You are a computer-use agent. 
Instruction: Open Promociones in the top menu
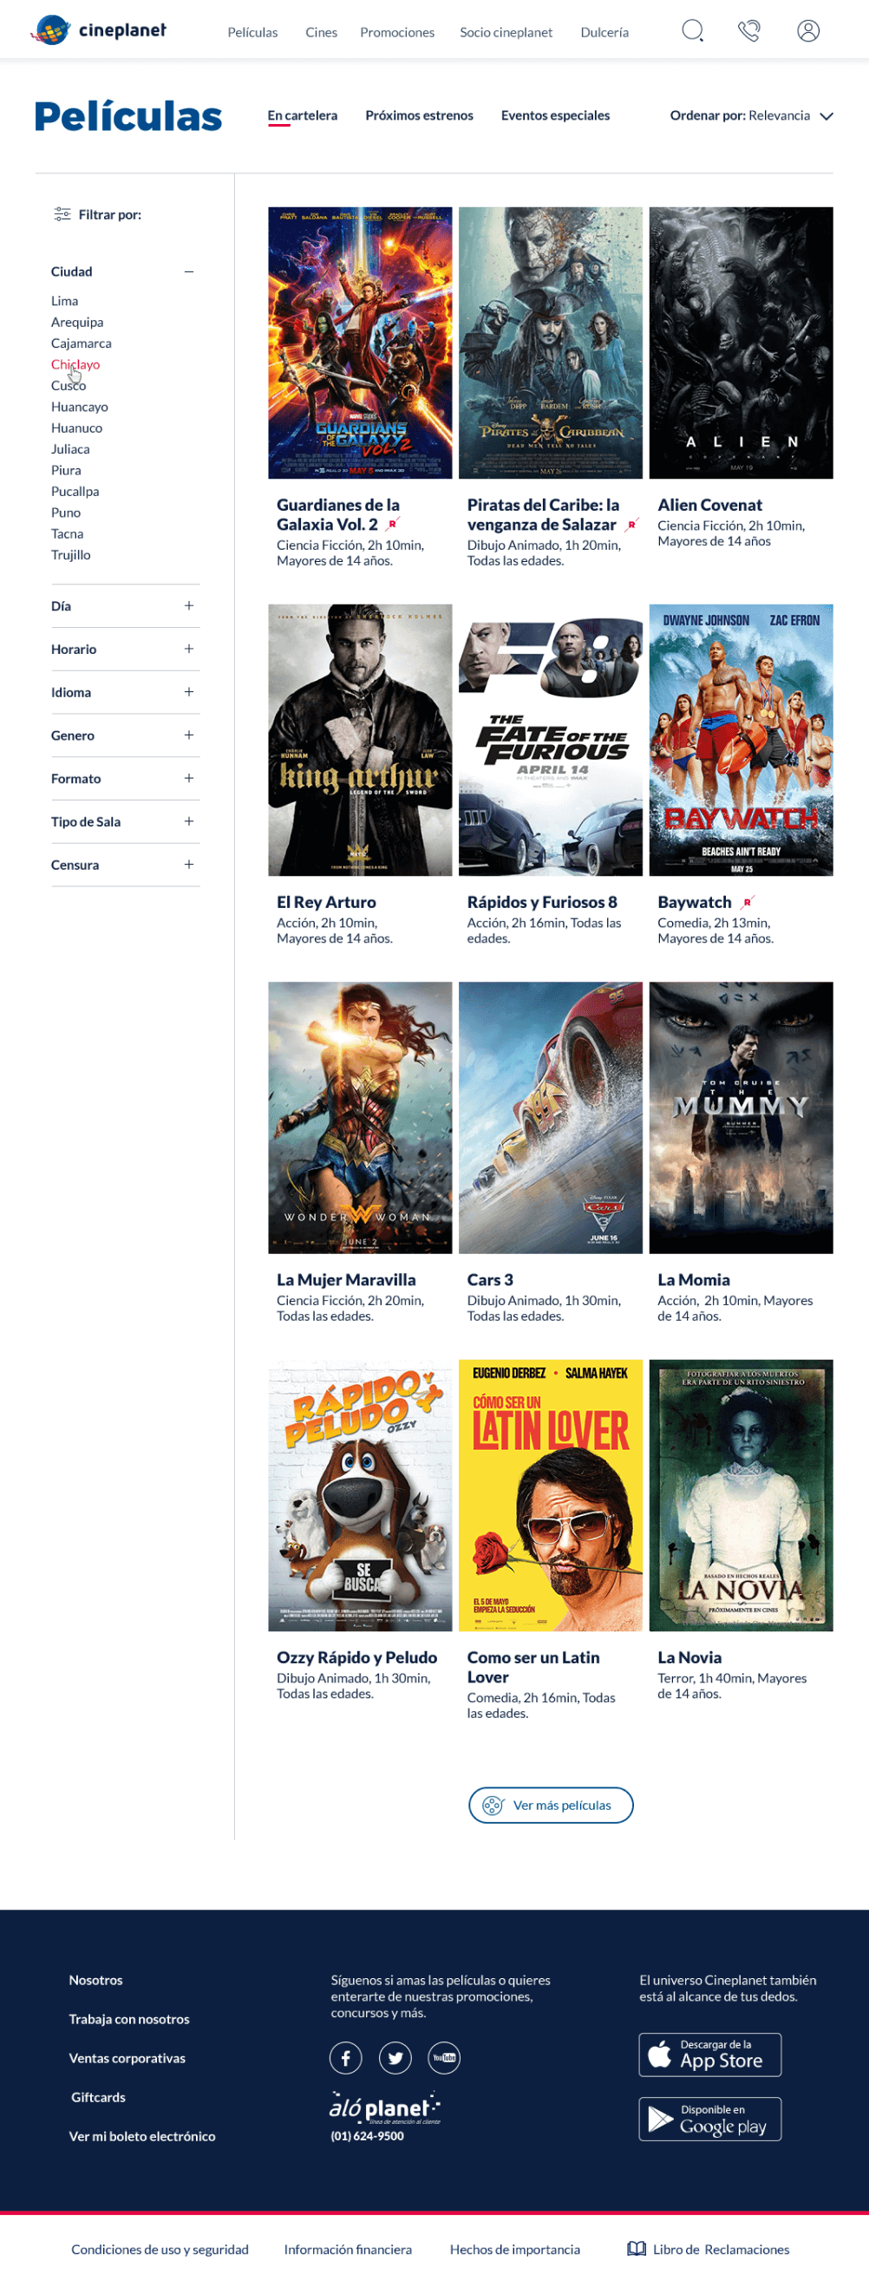(397, 32)
